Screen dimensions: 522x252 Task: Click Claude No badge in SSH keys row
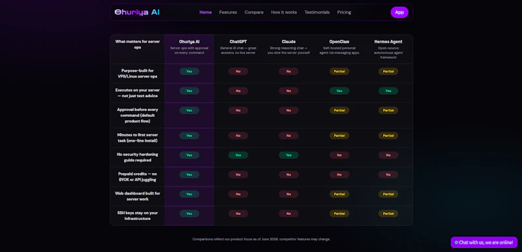pyautogui.click(x=288, y=213)
